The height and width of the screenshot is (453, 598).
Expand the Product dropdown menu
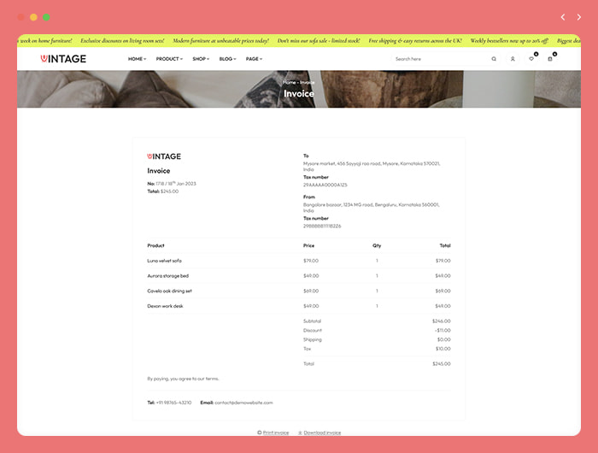pyautogui.click(x=169, y=59)
